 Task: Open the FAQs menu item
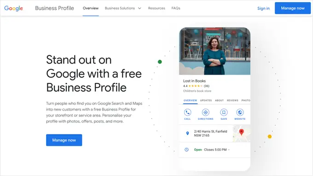pyautogui.click(x=176, y=8)
